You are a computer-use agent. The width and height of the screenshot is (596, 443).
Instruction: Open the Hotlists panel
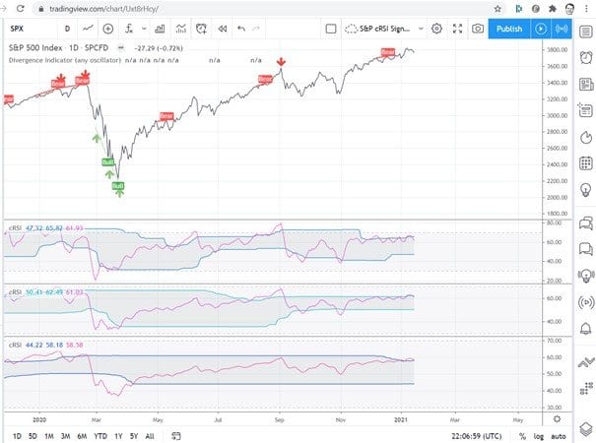[x=586, y=137]
